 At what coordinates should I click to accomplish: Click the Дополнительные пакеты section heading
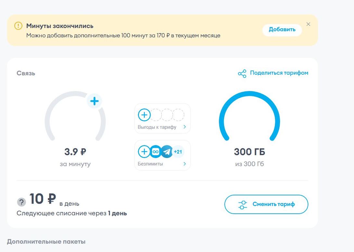(x=46, y=242)
